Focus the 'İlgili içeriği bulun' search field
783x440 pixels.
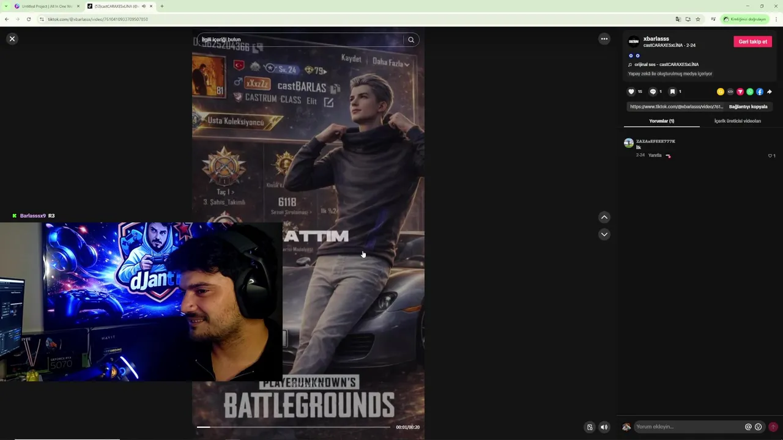pyautogui.click(x=300, y=40)
